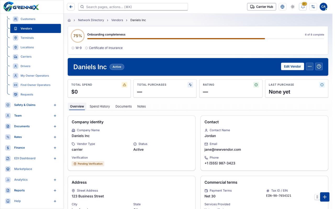
Task: Expand the Team section
Action: [x=55, y=116]
